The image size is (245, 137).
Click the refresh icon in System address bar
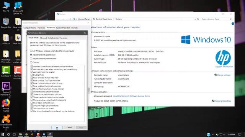click(198, 19)
